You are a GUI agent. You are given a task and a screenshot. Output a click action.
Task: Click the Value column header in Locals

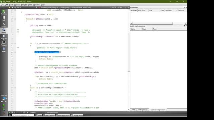point(146,29)
